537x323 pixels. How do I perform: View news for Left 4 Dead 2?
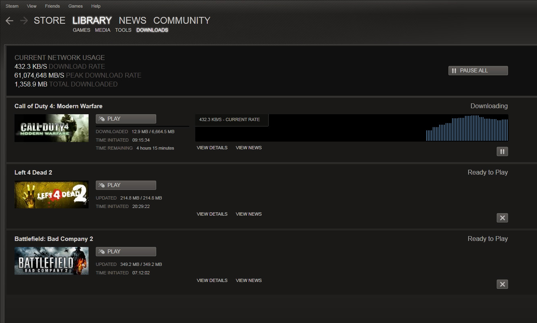(249, 214)
